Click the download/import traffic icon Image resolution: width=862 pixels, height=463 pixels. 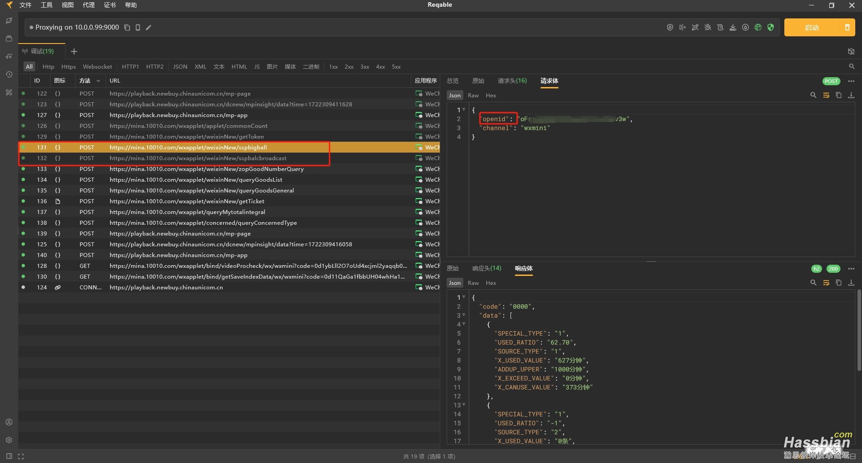click(x=733, y=27)
